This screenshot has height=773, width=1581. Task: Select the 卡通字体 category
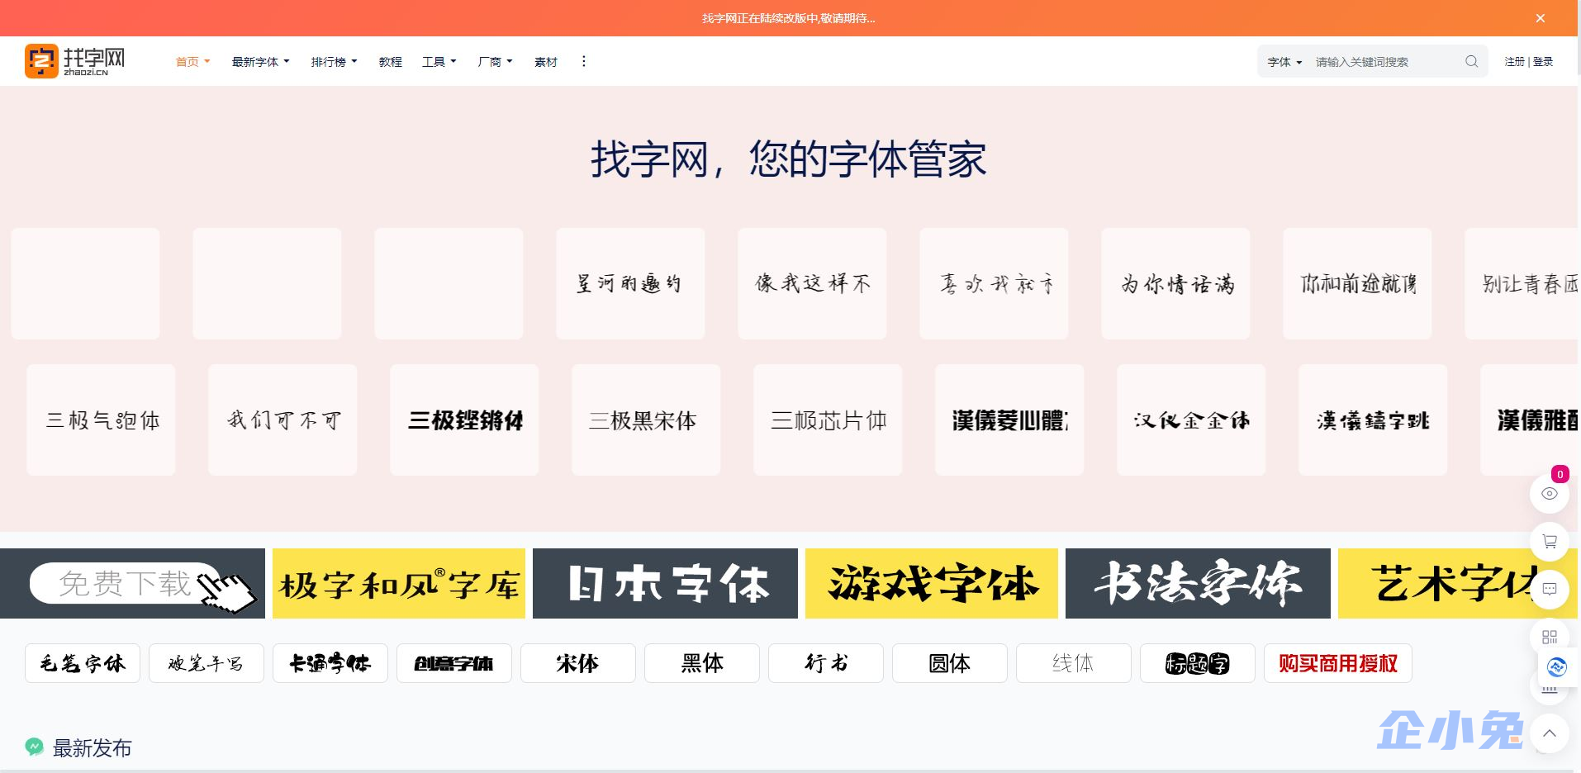point(330,663)
